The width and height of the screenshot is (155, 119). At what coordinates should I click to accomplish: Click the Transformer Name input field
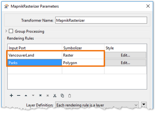(x=101, y=20)
